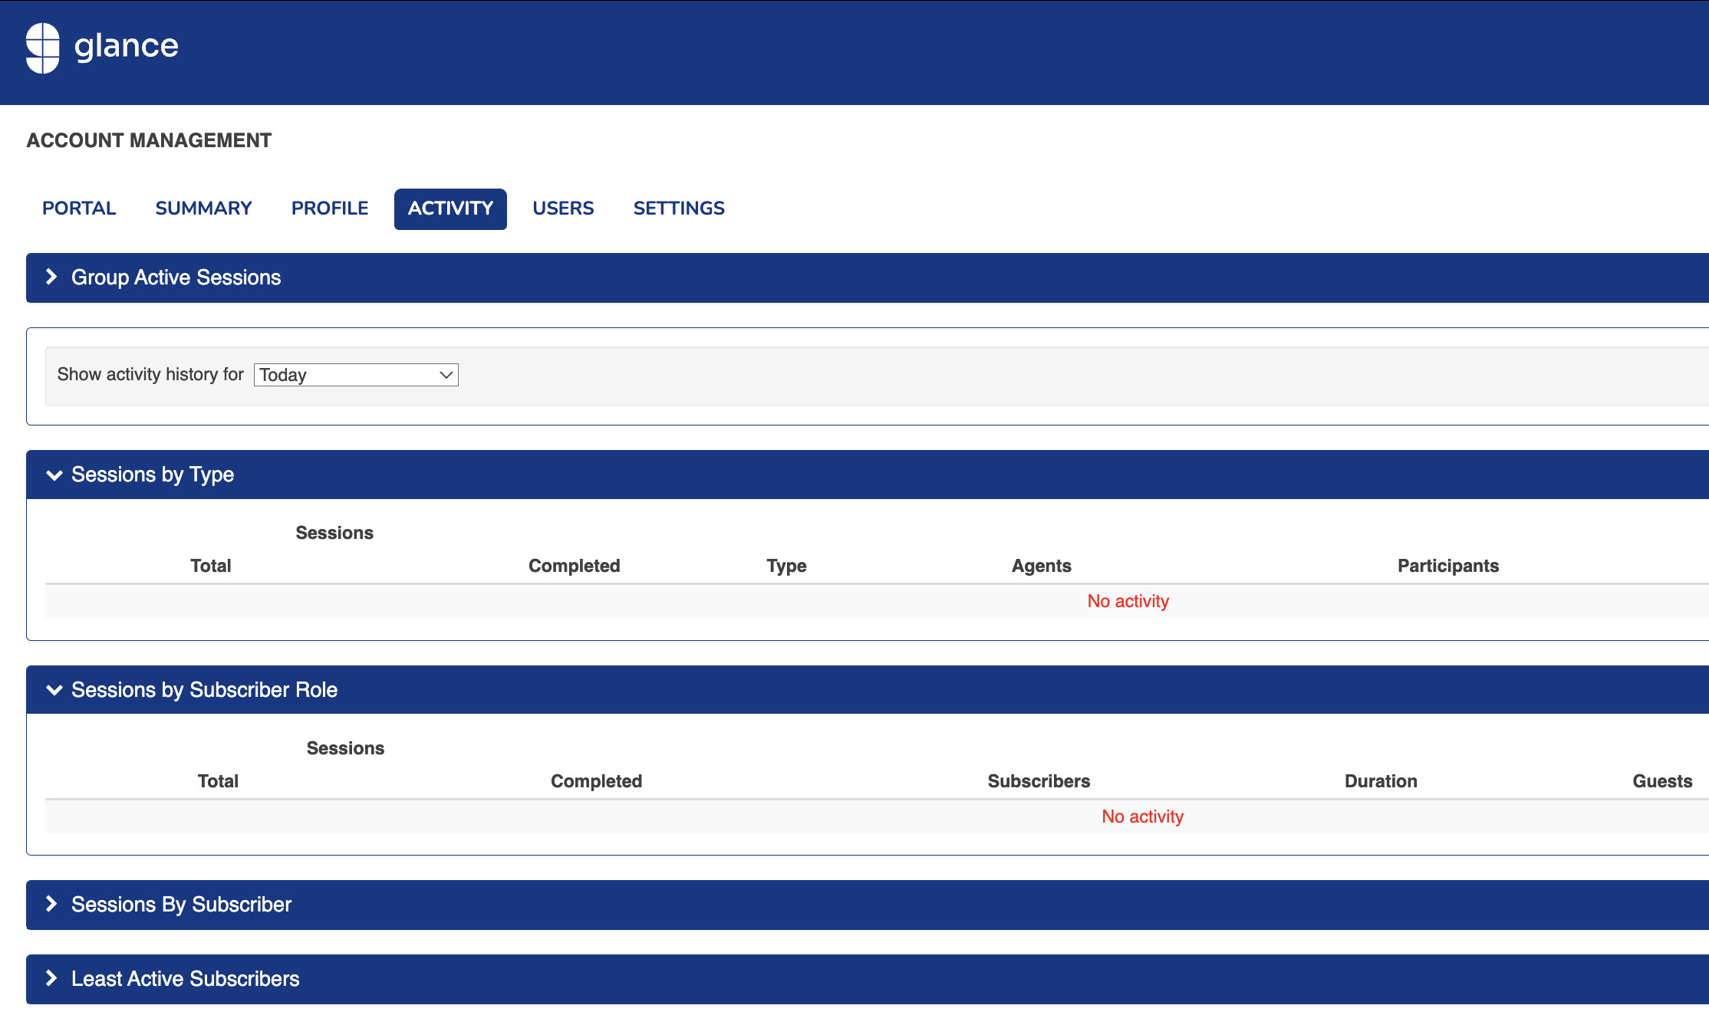Click Least Active Subscribers header title
Viewport: 1709px width, 1015px height.
coord(186,979)
